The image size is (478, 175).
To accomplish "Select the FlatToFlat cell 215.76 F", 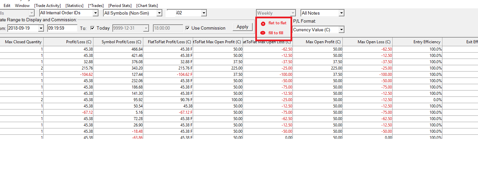I will pyautogui.click(x=168, y=68).
